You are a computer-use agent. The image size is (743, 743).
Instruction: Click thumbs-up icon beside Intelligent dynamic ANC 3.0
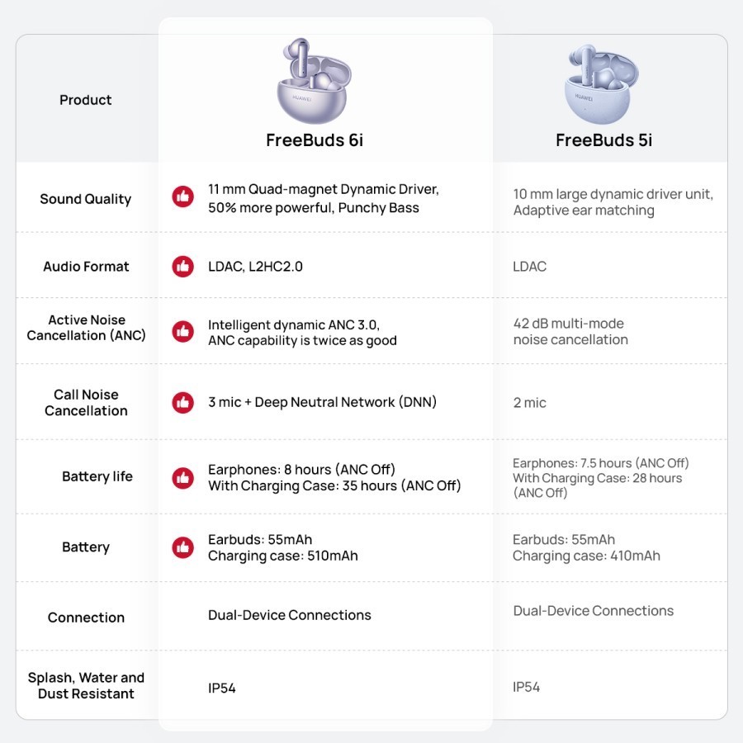point(182,332)
